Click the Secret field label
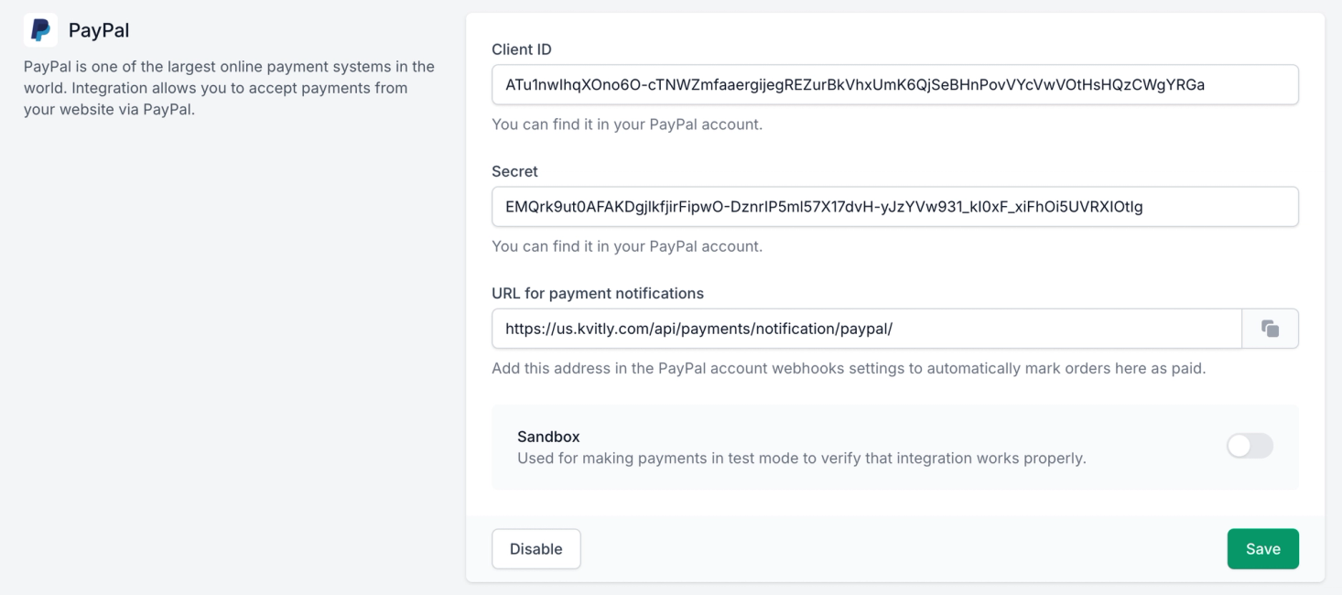Viewport: 1342px width, 595px height. (x=514, y=171)
